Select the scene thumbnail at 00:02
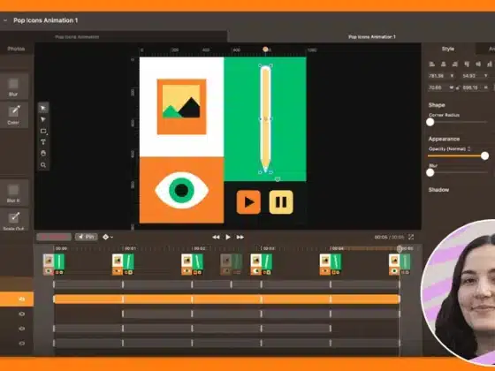 [x=192, y=264]
